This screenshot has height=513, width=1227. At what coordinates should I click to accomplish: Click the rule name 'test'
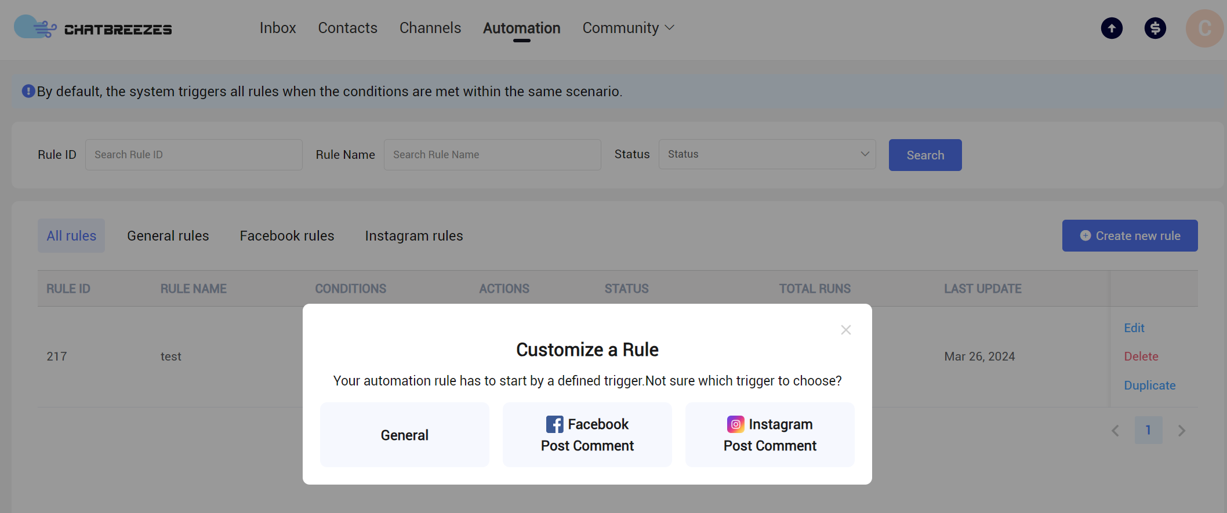pos(171,356)
